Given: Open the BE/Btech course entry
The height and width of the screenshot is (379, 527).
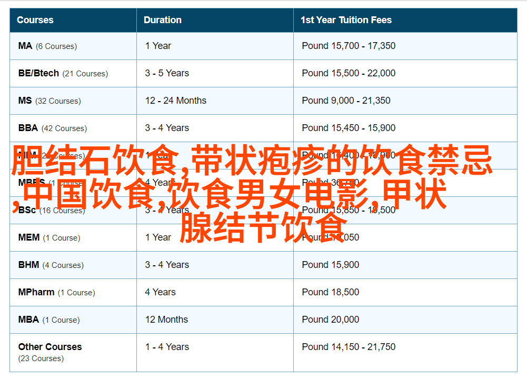Looking at the screenshot, I should pos(38,73).
